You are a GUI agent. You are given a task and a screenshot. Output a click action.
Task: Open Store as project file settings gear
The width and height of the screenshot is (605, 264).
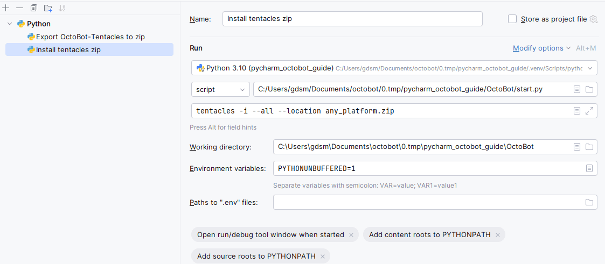click(593, 19)
